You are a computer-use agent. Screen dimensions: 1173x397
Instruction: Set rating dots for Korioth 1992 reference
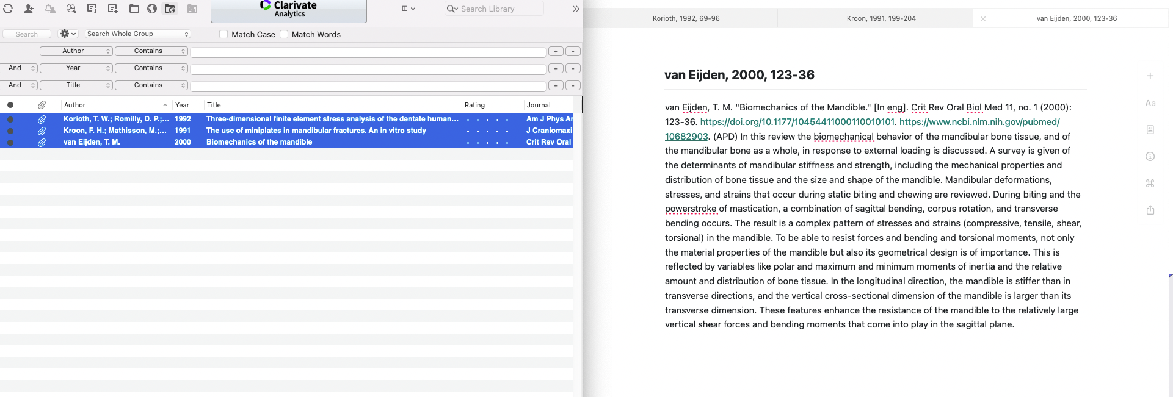tap(487, 120)
